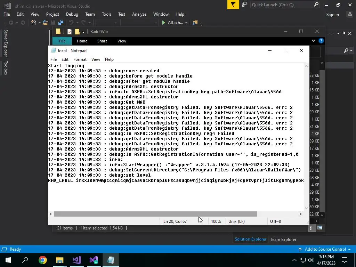356x267 pixels.
Task: Open the Toolbox side tab
Action: 6,68
